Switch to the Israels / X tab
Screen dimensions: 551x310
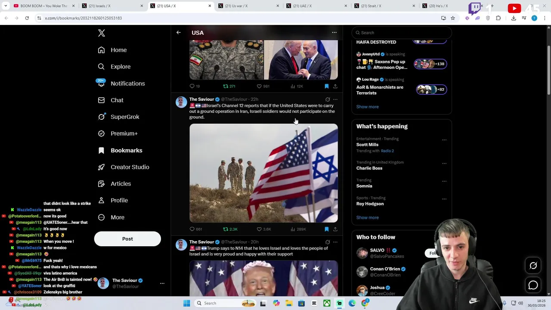pyautogui.click(x=112, y=6)
